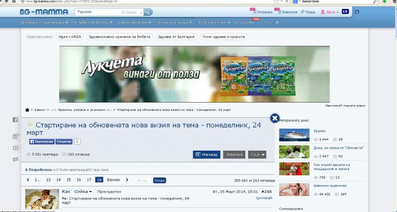397x212 pixels.
Task: Expand the Още dropdown button in topic
Action: click(257, 155)
